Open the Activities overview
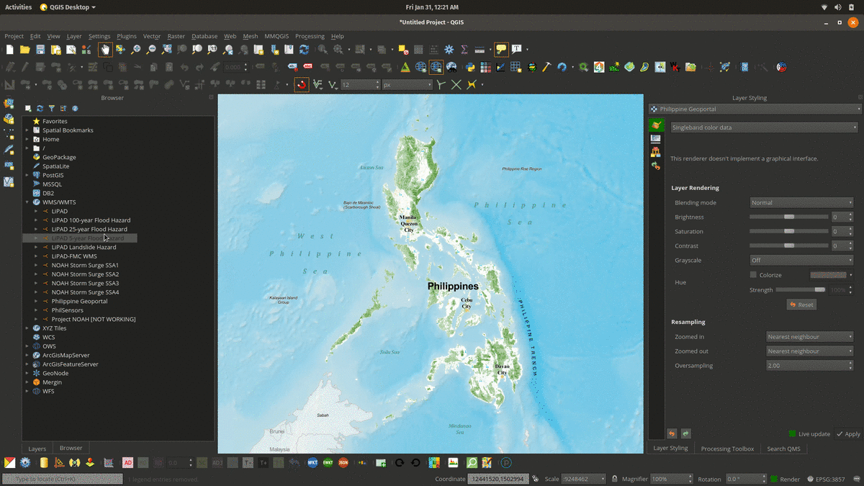Screen dimensions: 864x486 point(19,7)
